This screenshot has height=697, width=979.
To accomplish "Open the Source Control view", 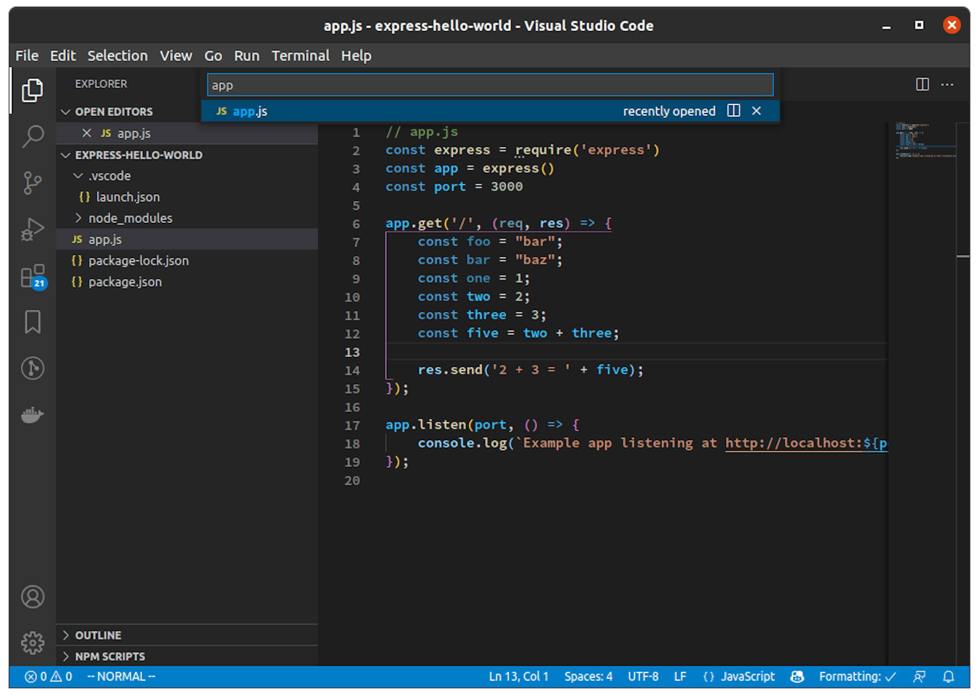I will click(33, 183).
